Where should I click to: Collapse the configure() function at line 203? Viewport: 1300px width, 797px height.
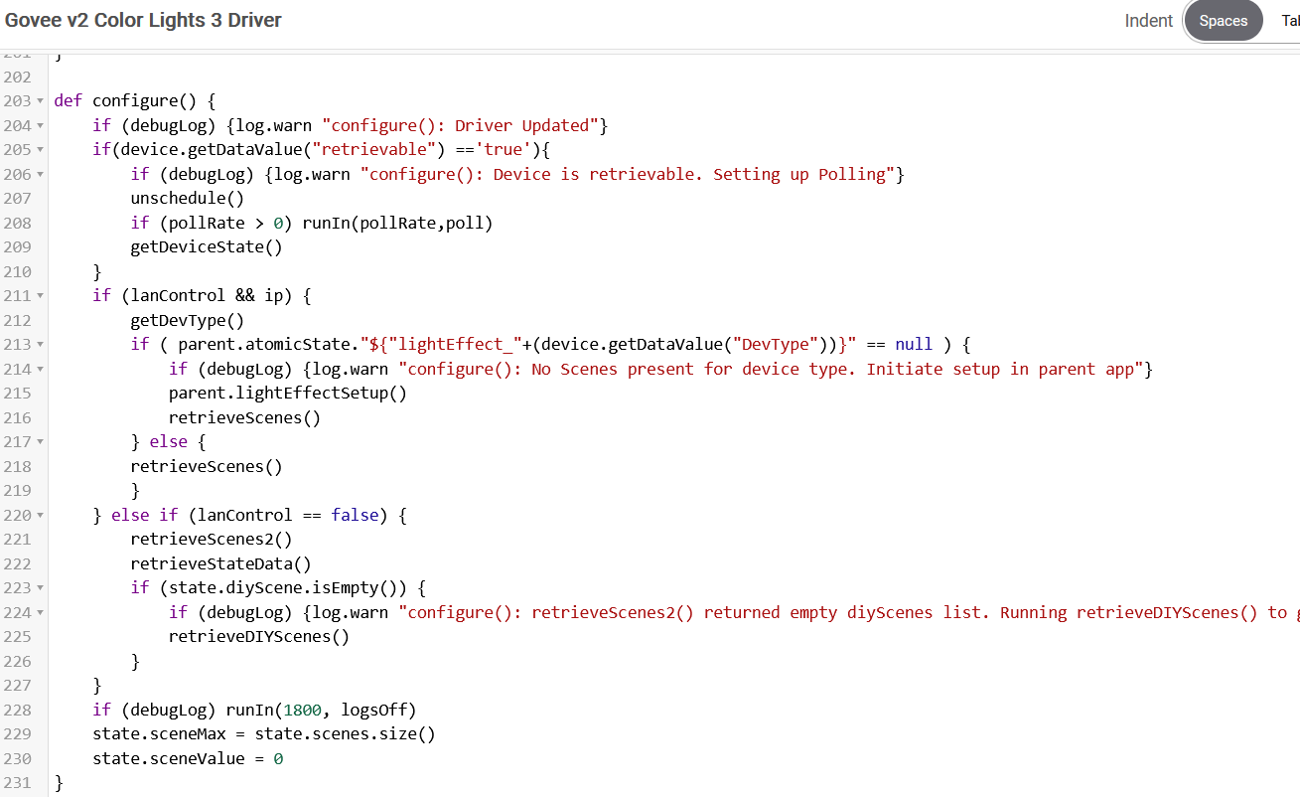click(x=40, y=101)
